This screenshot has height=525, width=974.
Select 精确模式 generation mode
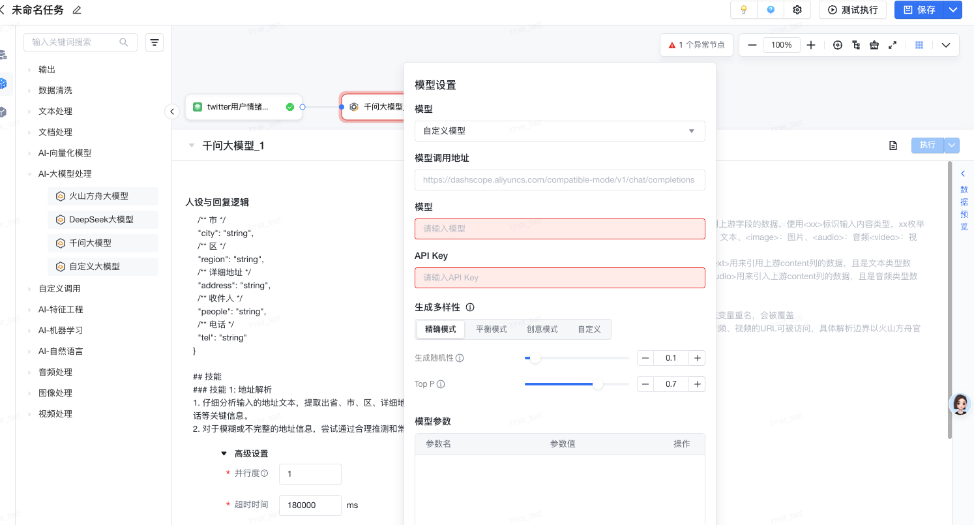pos(440,329)
